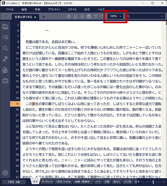Select the 標準 style tab

35,182
